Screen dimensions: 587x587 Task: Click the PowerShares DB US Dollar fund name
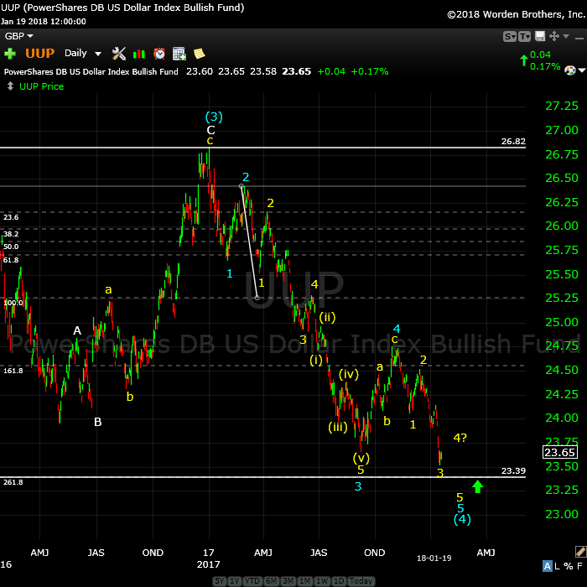[x=91, y=71]
